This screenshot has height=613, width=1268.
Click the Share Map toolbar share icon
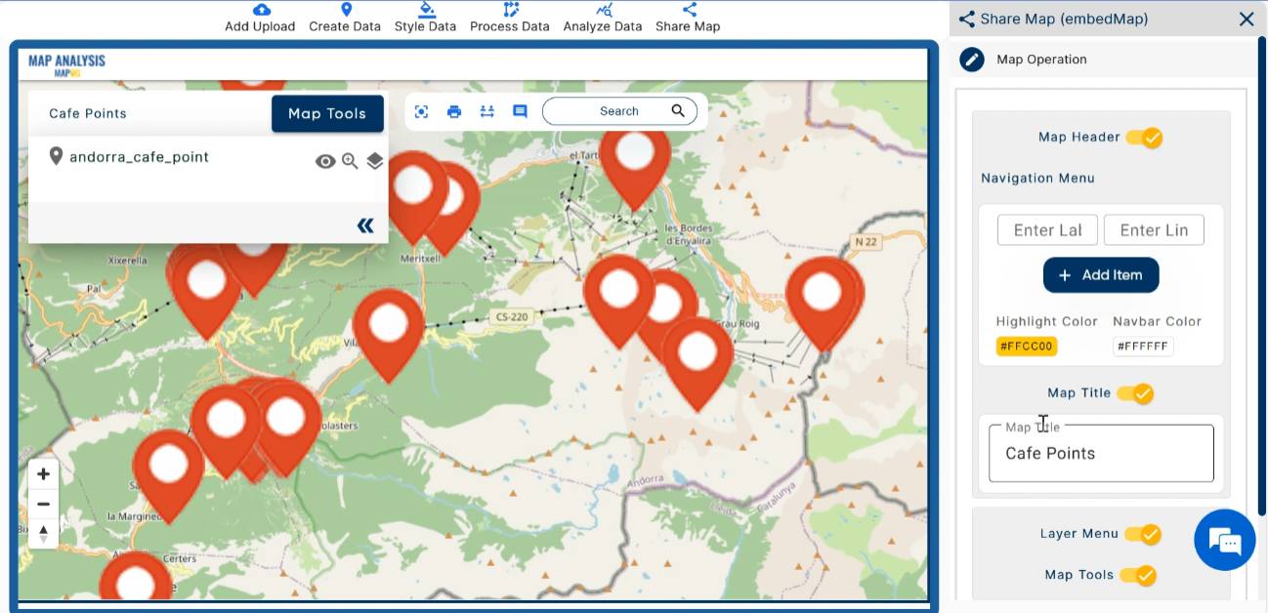click(x=689, y=10)
